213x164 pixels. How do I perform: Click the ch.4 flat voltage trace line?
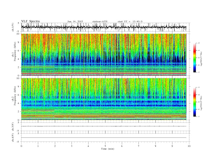(x=104, y=138)
